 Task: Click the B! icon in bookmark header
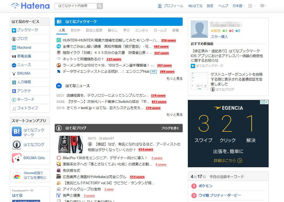(x=59, y=22)
